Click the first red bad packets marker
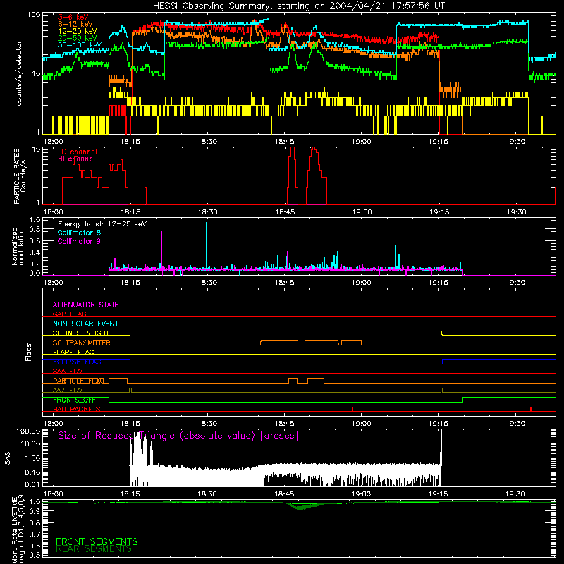 point(352,409)
